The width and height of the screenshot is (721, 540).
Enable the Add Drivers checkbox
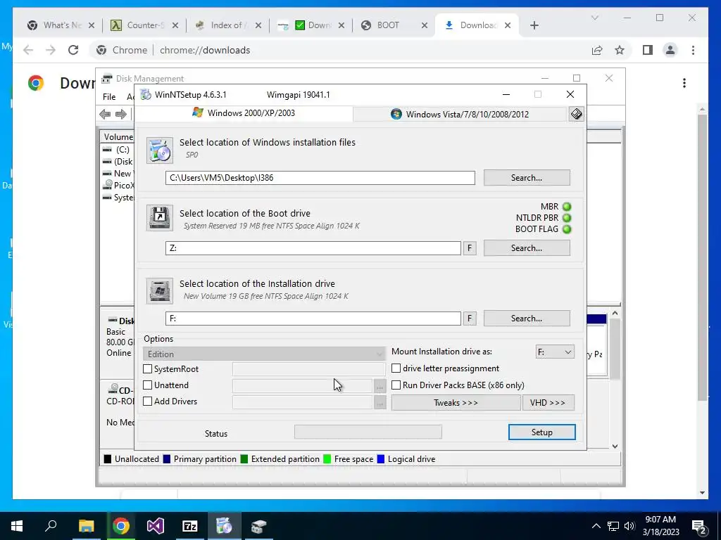click(148, 401)
